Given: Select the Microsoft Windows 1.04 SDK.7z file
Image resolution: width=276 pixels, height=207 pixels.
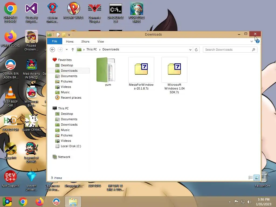Looking at the screenshot, I should pyautogui.click(x=174, y=75).
